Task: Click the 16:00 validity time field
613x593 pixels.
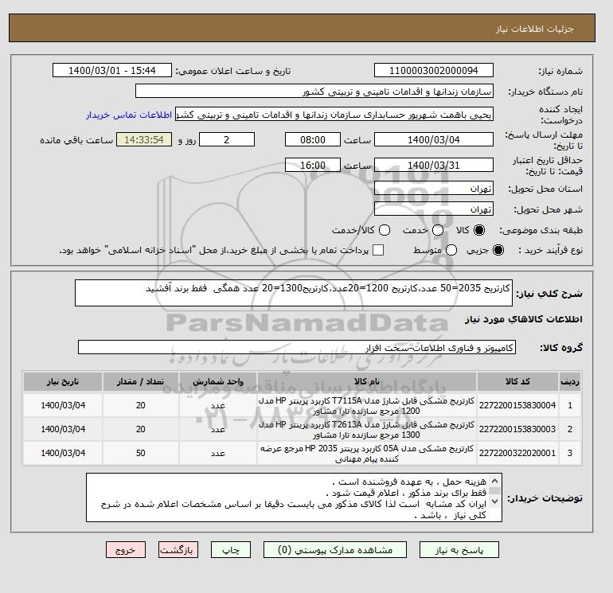Action: coord(313,165)
